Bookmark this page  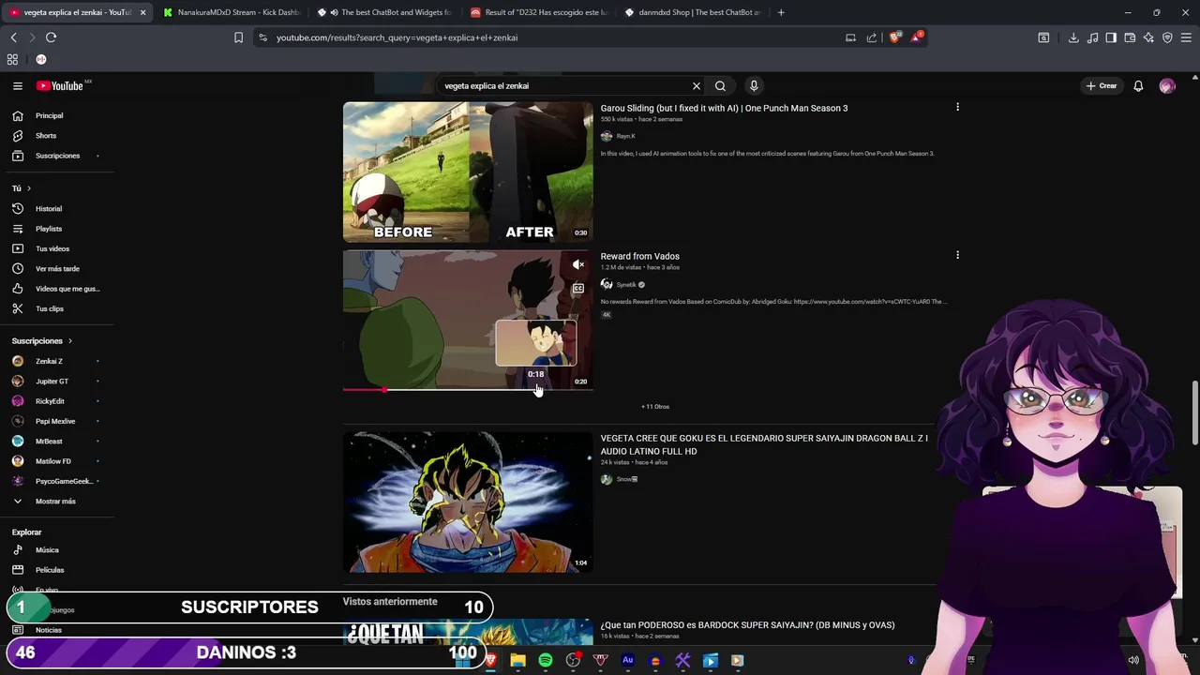pyautogui.click(x=238, y=37)
